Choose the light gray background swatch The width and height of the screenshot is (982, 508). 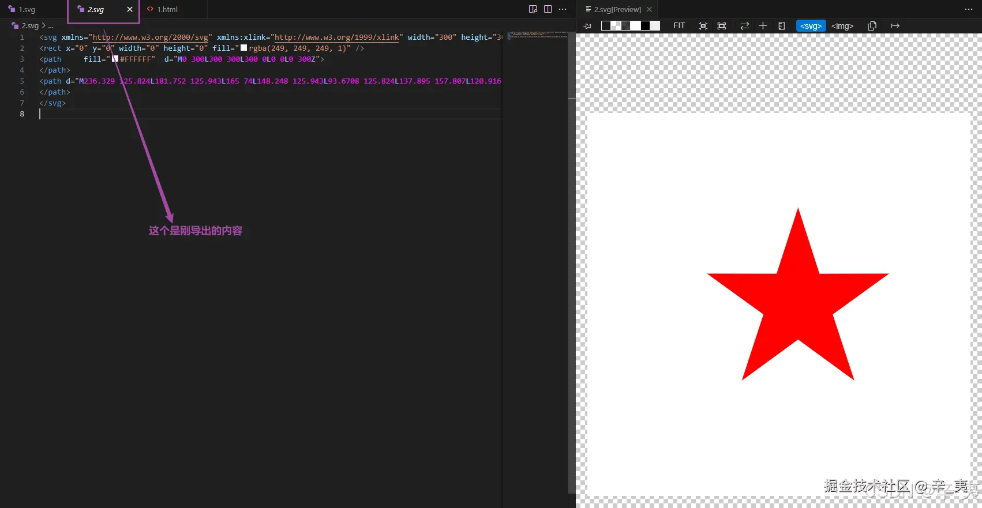655,25
